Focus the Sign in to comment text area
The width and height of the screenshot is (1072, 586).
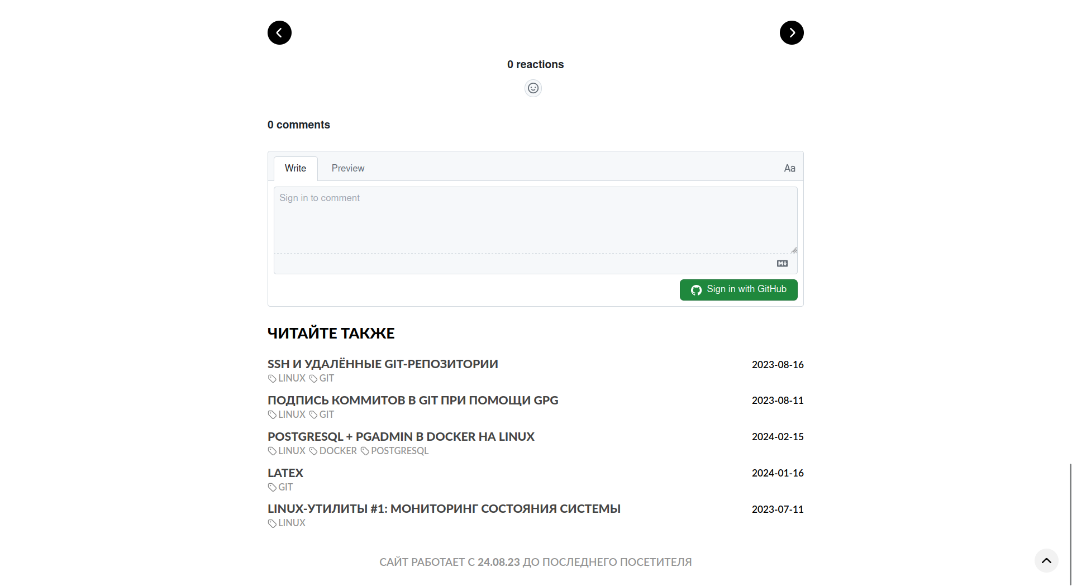point(535,220)
